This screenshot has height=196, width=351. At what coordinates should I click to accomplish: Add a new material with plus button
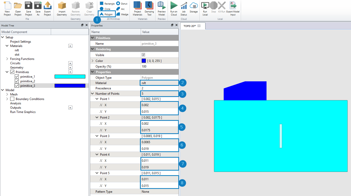pos(70,46)
